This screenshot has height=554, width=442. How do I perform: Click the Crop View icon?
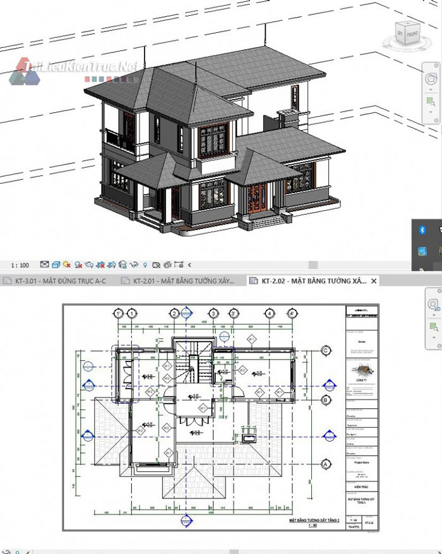coord(100,265)
